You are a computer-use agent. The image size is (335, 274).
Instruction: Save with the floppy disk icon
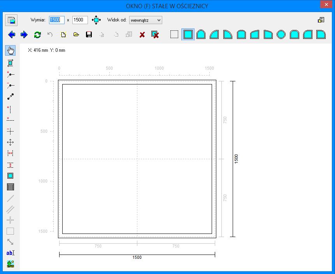(x=89, y=34)
